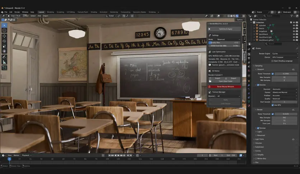300x174 pixels.
Task: Adjust the Quality Bias slider
Action: coord(224,43)
